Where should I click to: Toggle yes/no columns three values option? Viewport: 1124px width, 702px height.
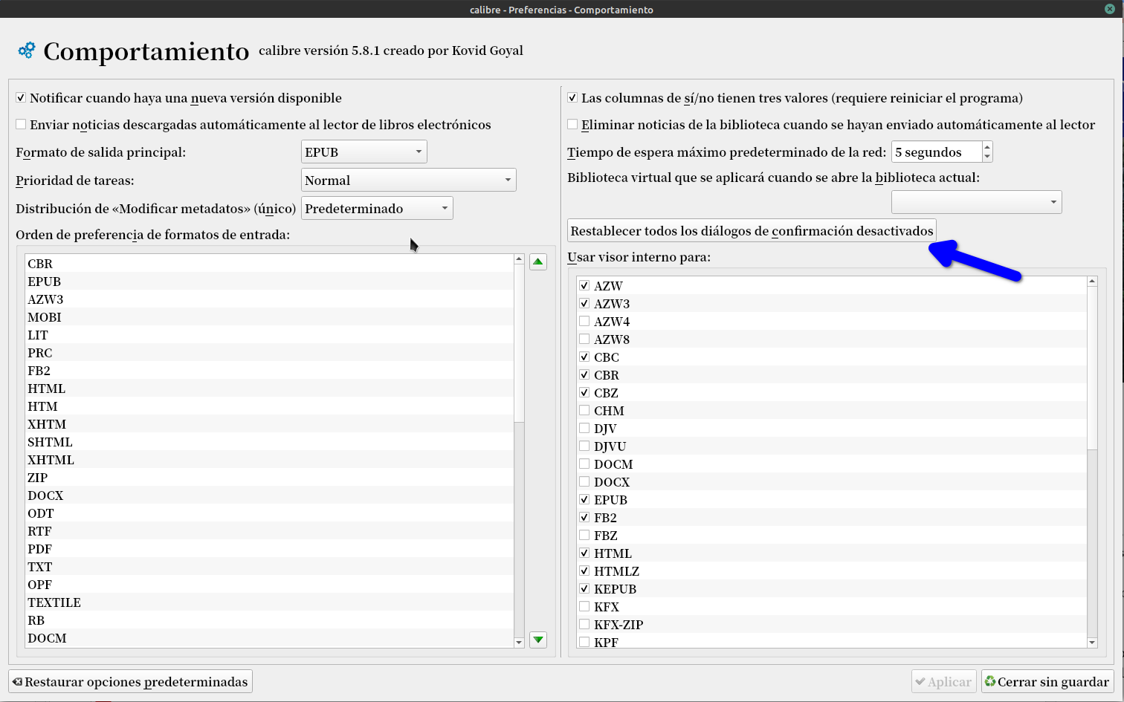572,98
